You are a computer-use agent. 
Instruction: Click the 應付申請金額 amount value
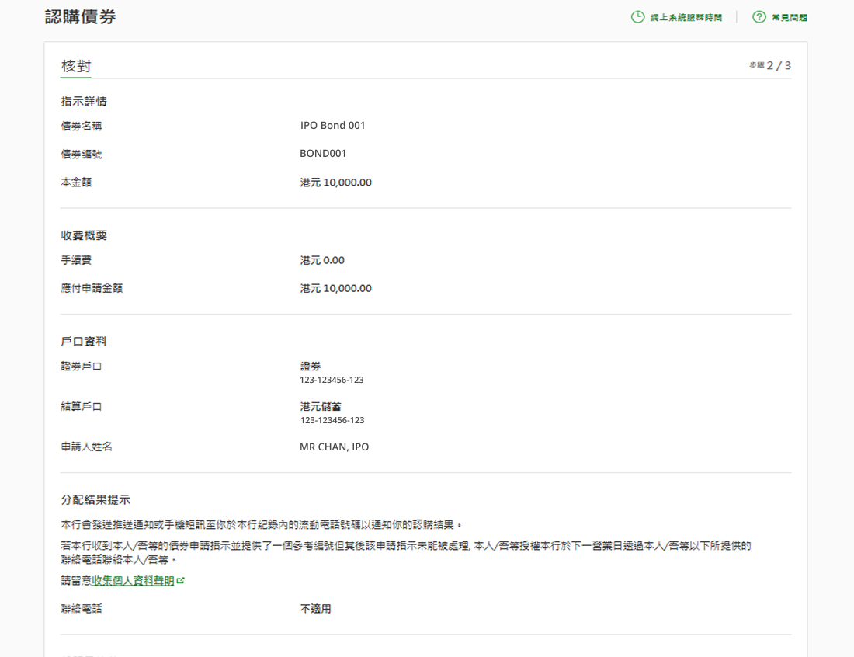[x=335, y=288]
